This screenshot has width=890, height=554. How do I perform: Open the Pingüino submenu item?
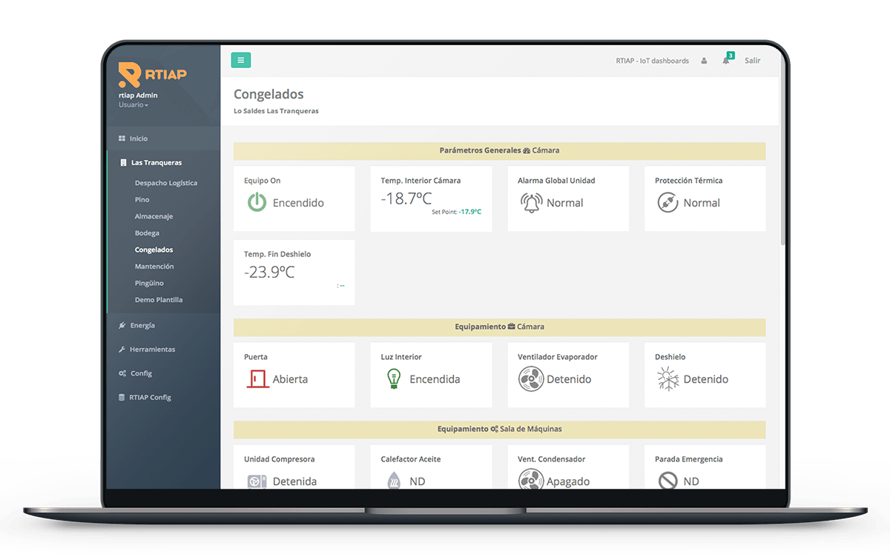click(x=149, y=283)
